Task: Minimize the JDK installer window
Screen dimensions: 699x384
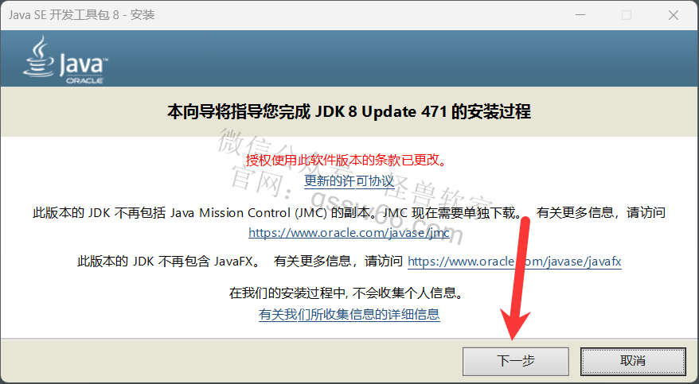Action: point(580,14)
